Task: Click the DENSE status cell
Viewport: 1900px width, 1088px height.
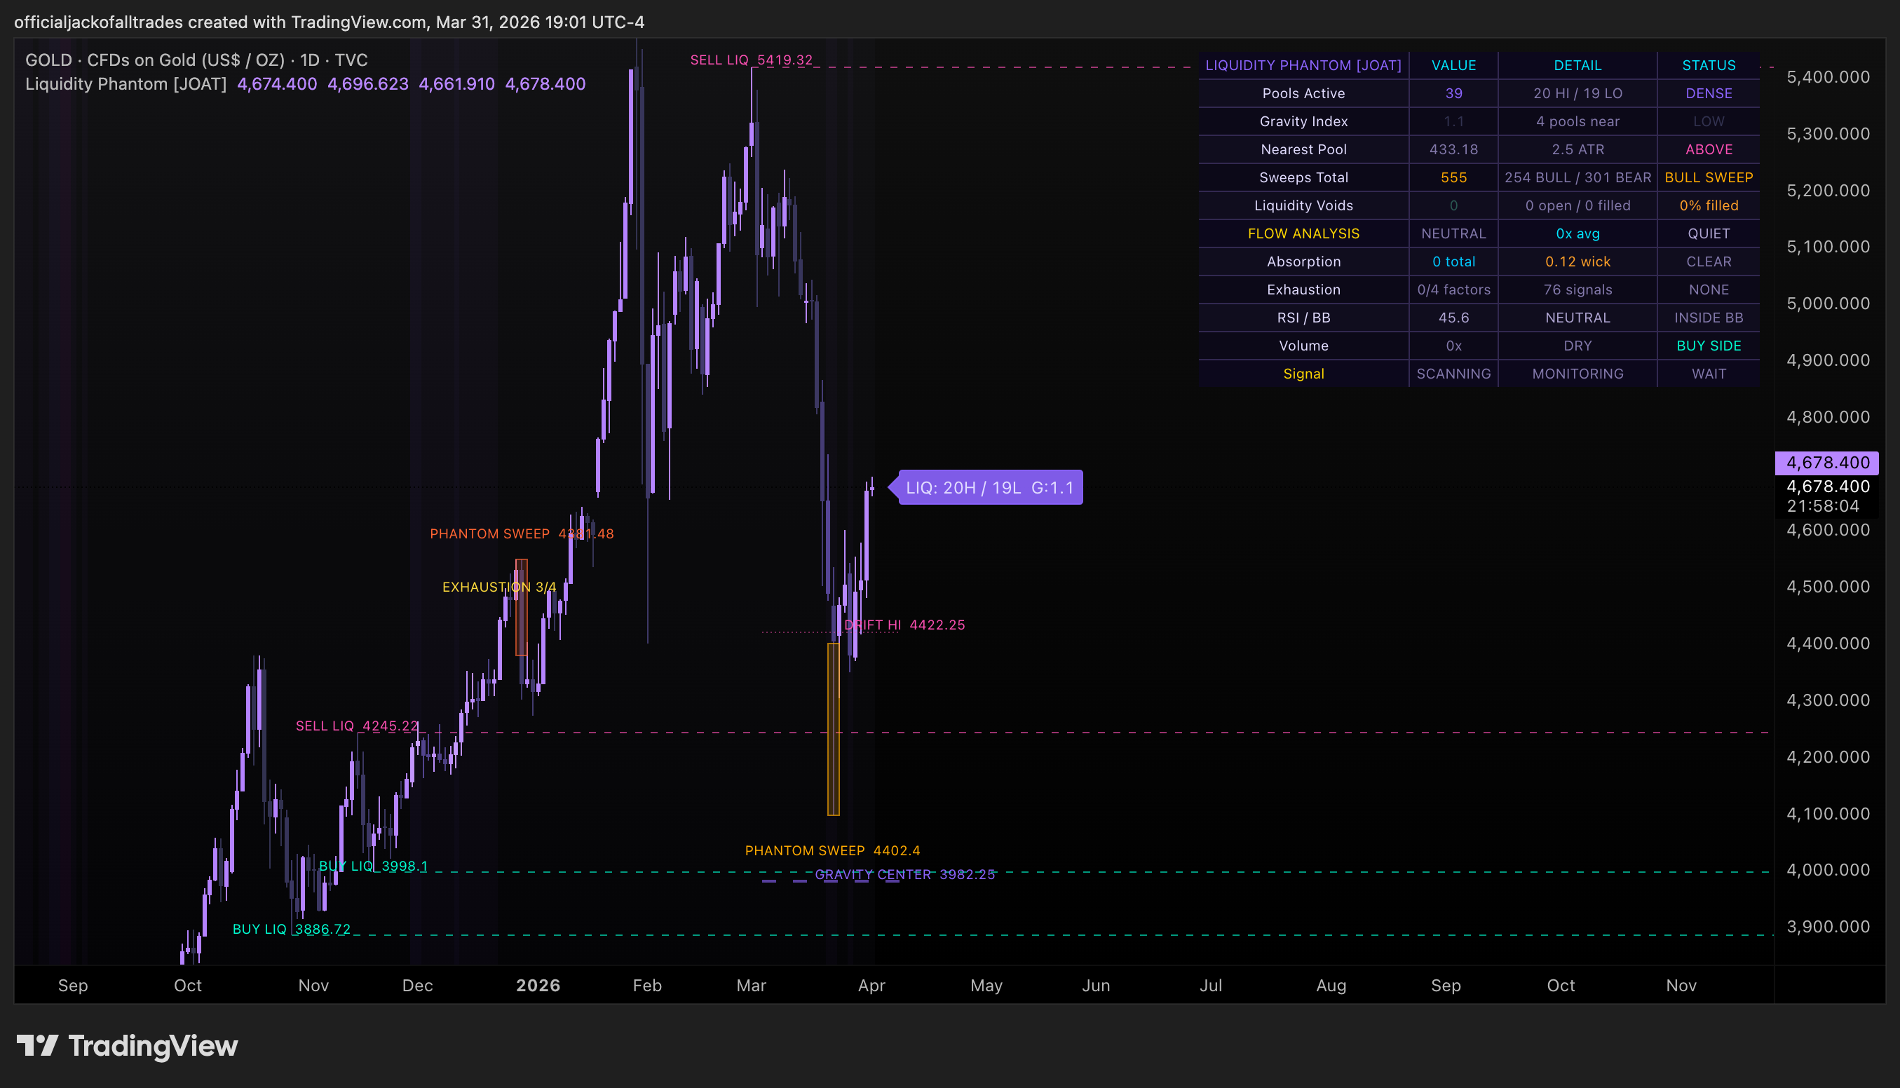Action: 1709,93
